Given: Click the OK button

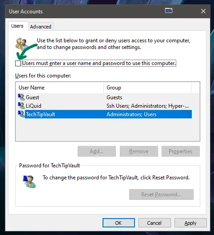Looking at the screenshot, I should (119, 223).
